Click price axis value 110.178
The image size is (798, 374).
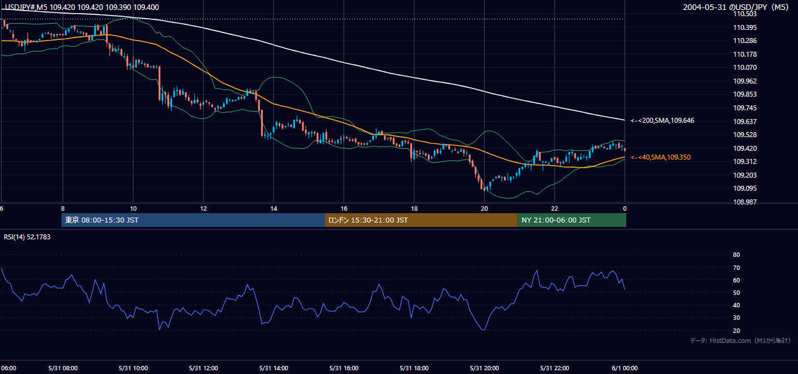click(x=745, y=54)
